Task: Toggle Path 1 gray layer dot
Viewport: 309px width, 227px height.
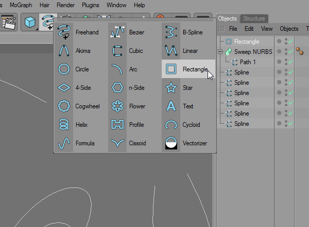Action: (x=279, y=62)
